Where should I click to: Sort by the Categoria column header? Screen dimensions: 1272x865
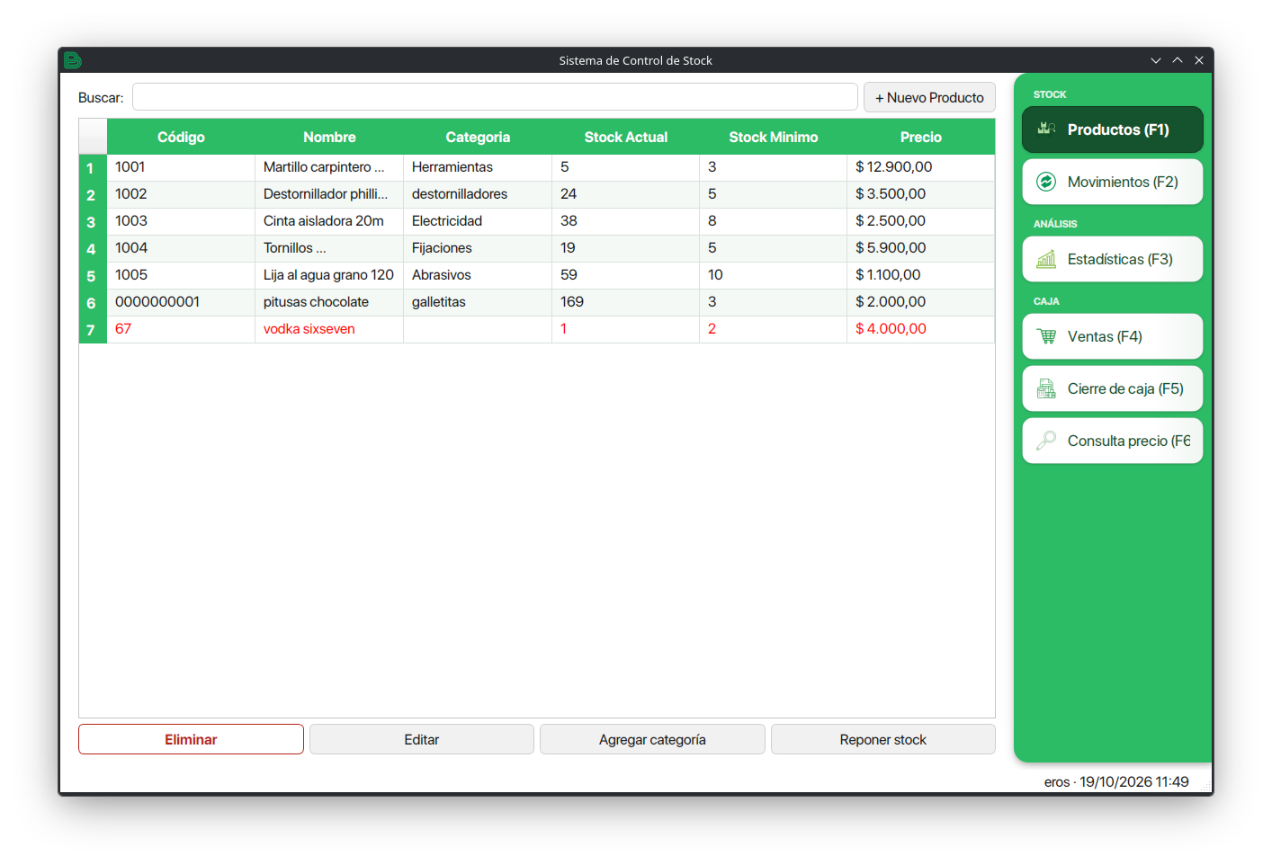click(x=478, y=137)
